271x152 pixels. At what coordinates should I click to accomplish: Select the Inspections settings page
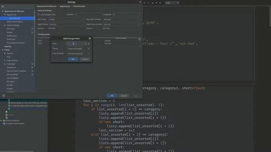pyautogui.click(x=11, y=68)
